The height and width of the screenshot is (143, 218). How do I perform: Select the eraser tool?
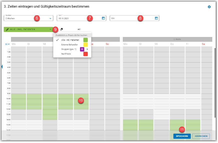[61, 29]
